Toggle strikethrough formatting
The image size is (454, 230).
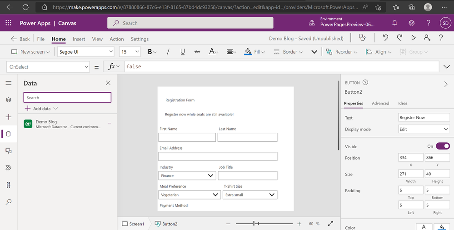[x=197, y=51]
